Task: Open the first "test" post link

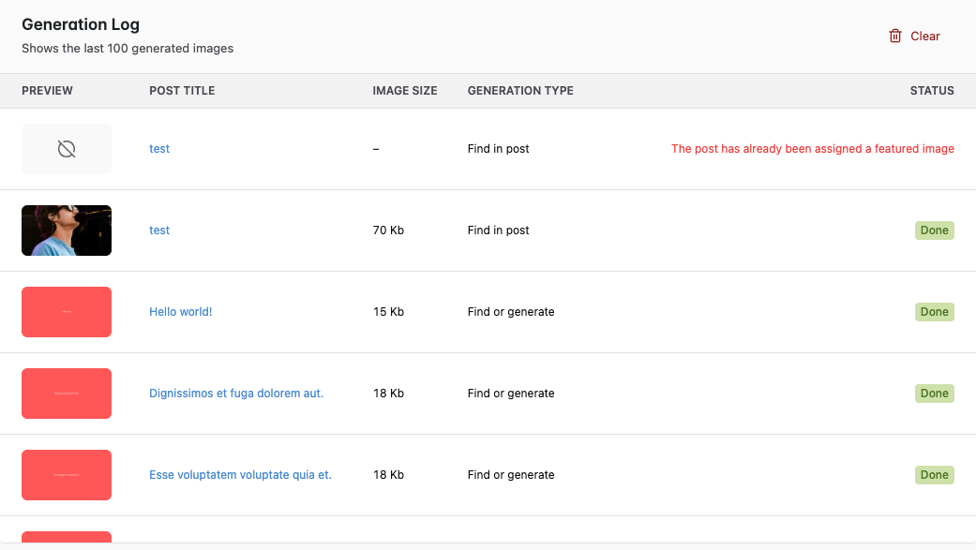Action: [159, 149]
